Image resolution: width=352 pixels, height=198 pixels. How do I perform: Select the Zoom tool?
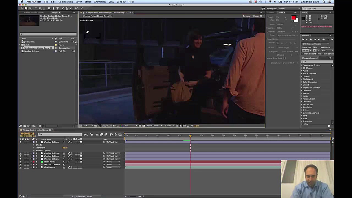pyautogui.click(x=30, y=8)
